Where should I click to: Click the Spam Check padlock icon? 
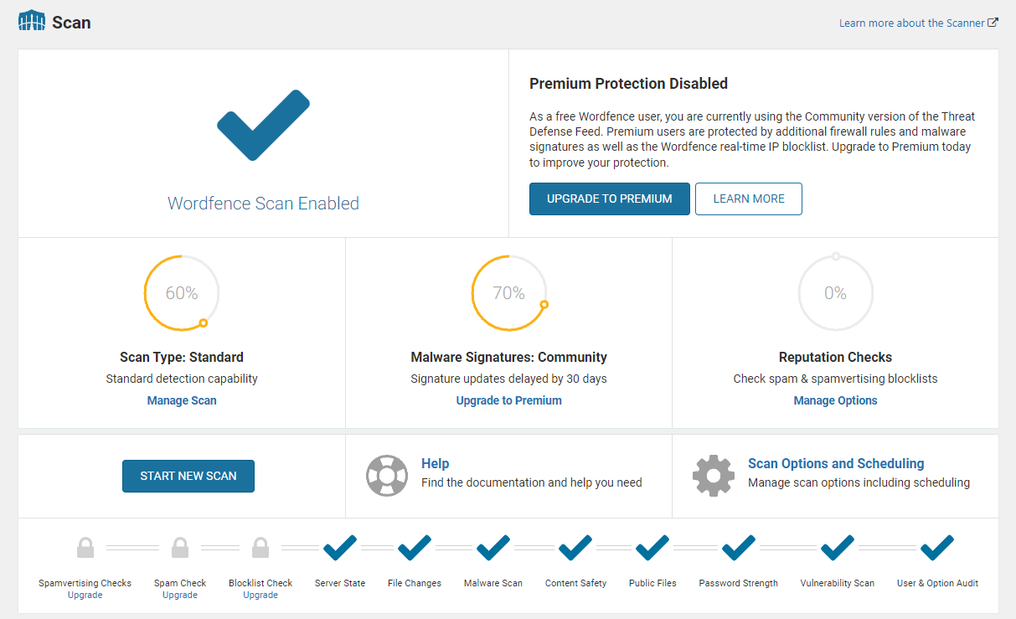coord(180,549)
